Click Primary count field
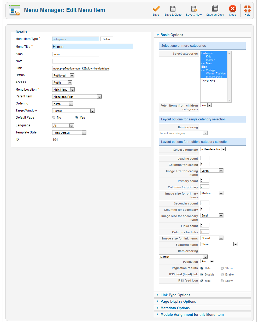This screenshot has width=259, height=322. tap(205, 180)
